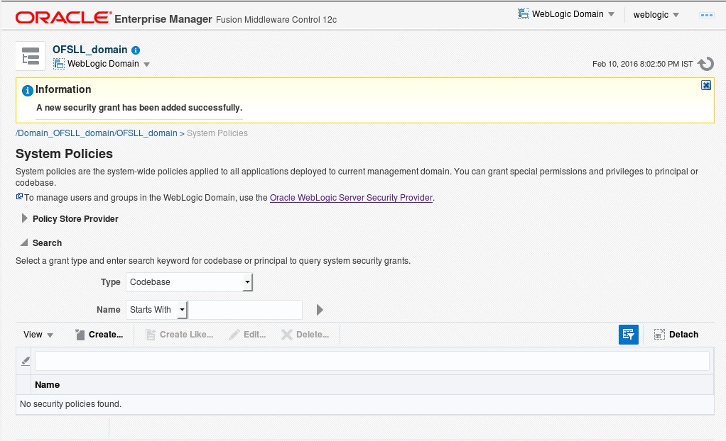The height and width of the screenshot is (441, 726).
Task: Click the Delete... toolbar button
Action: (x=305, y=335)
